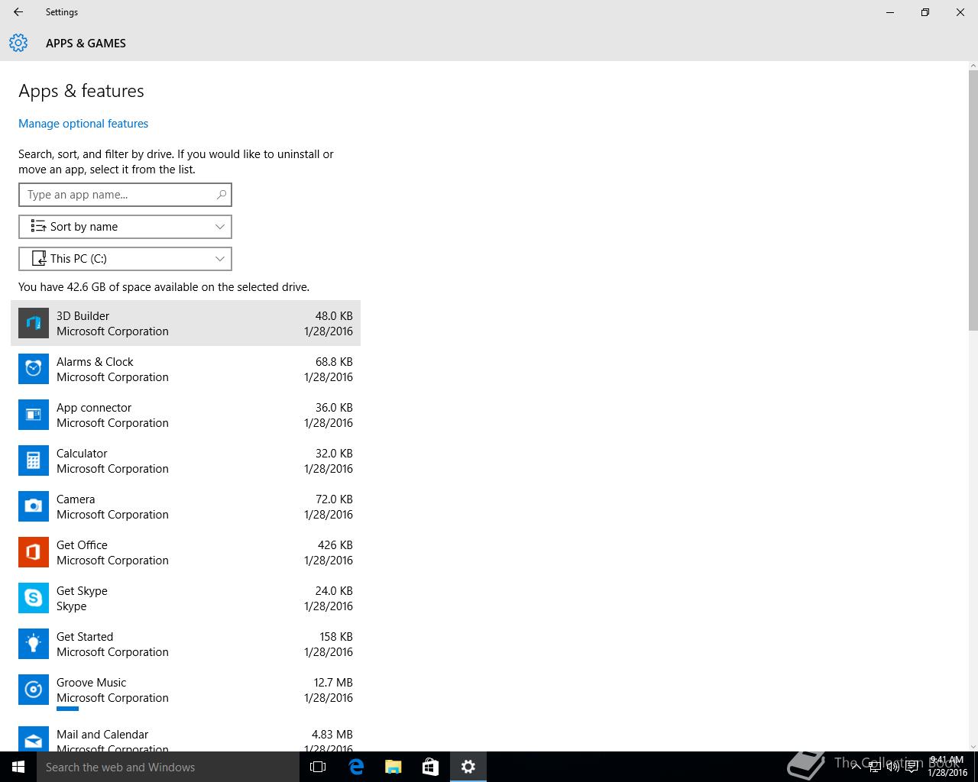Click the Settings gear taskbar icon
Screen dimensions: 978x782
(468, 767)
